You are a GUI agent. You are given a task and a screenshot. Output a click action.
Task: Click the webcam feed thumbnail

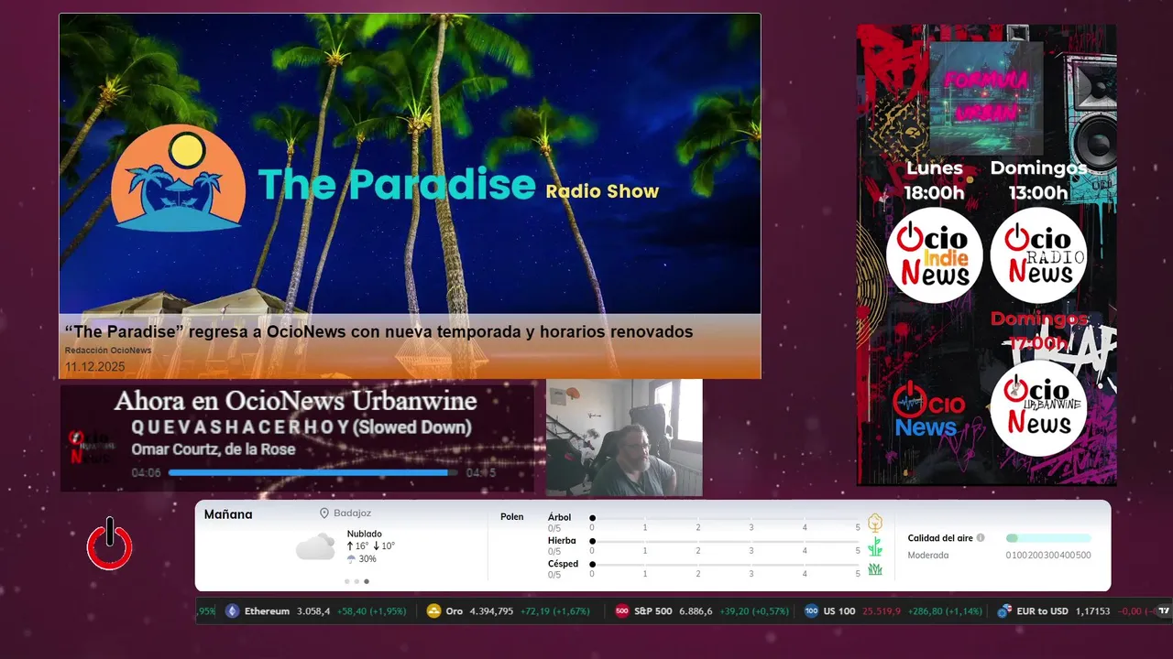624,438
